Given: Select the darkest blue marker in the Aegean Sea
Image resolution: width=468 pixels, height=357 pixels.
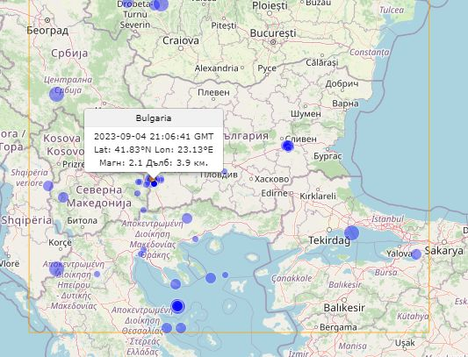Looking at the screenshot, I should tap(177, 306).
